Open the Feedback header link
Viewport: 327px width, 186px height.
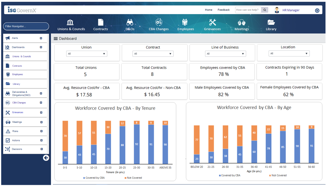224,10
